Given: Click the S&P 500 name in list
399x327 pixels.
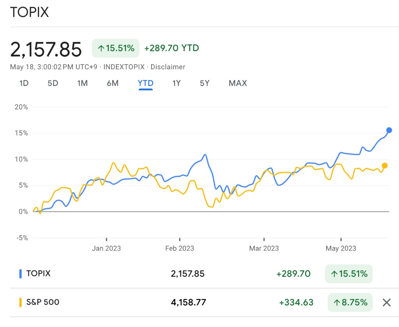Looking at the screenshot, I should [43, 302].
